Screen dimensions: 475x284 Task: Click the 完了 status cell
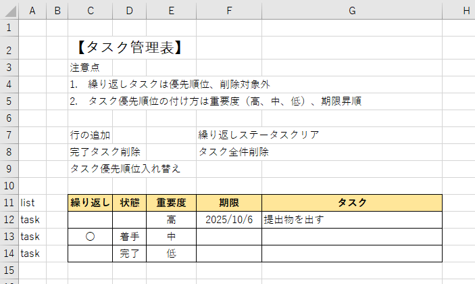(129, 254)
